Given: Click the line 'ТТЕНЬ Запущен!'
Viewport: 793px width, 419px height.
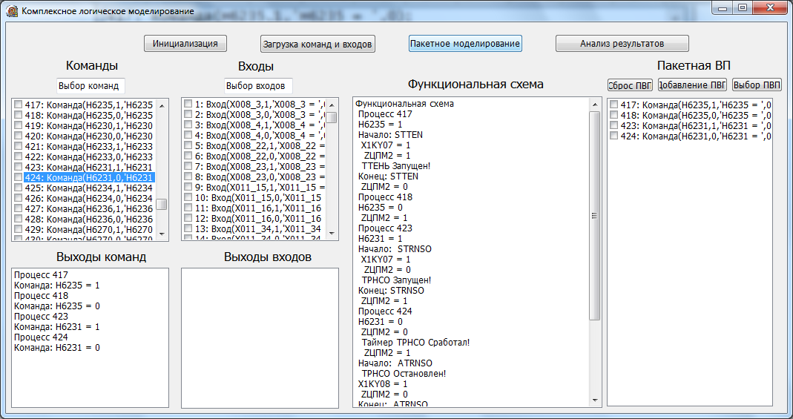Looking at the screenshot, I should point(395,166).
